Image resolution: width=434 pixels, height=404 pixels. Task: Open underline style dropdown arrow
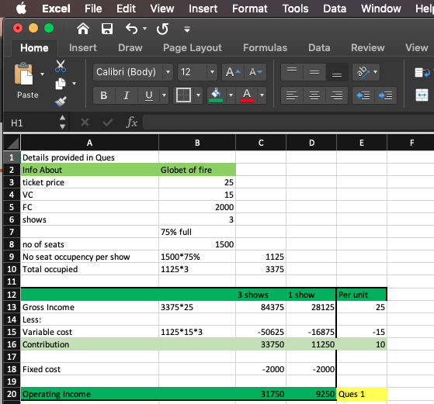point(164,95)
